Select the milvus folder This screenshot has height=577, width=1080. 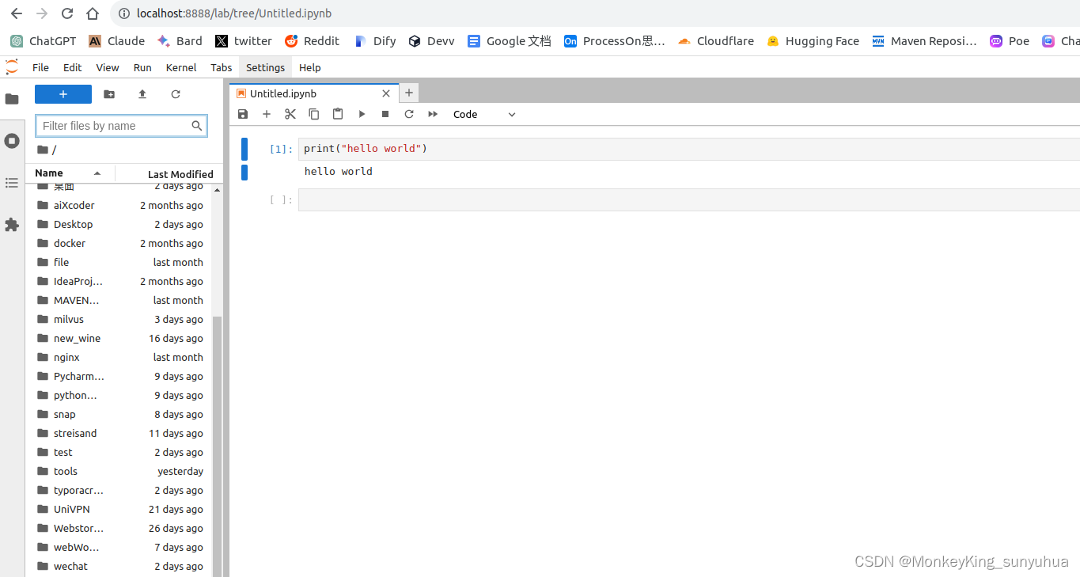tap(120, 319)
